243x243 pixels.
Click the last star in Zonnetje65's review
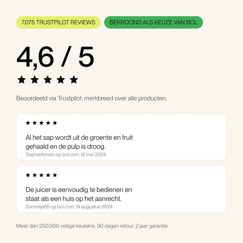(55, 175)
